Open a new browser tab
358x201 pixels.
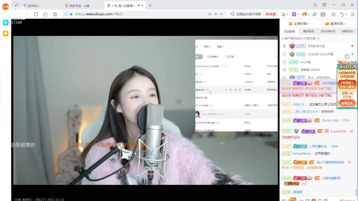tap(150, 5)
